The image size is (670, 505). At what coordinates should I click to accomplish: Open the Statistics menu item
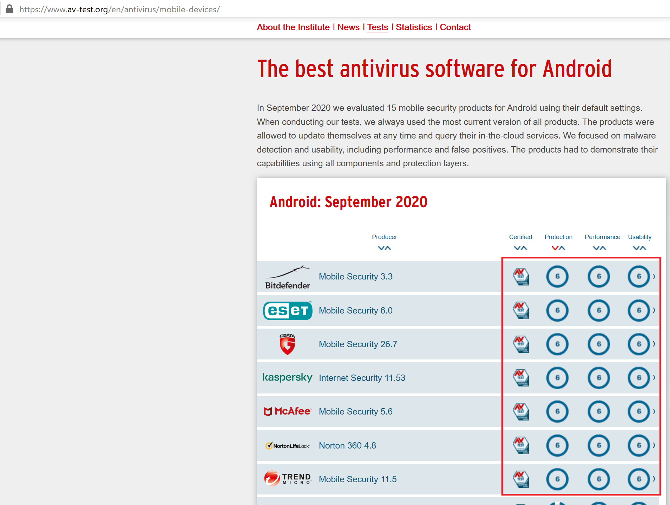click(x=414, y=27)
